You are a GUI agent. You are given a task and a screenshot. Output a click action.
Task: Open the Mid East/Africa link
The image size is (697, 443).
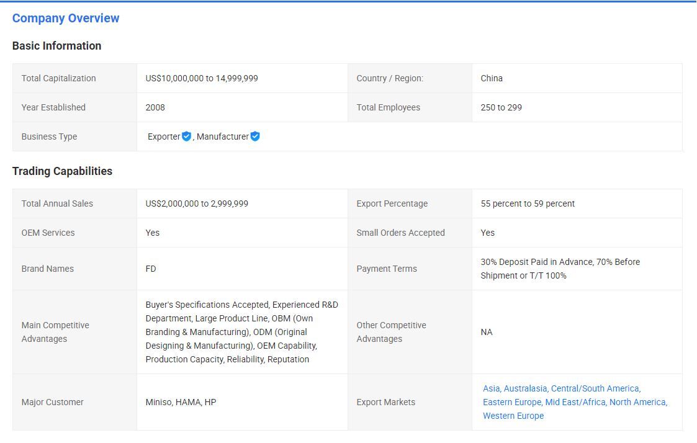(x=575, y=402)
